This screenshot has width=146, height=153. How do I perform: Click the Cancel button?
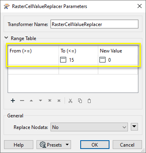(127, 145)
